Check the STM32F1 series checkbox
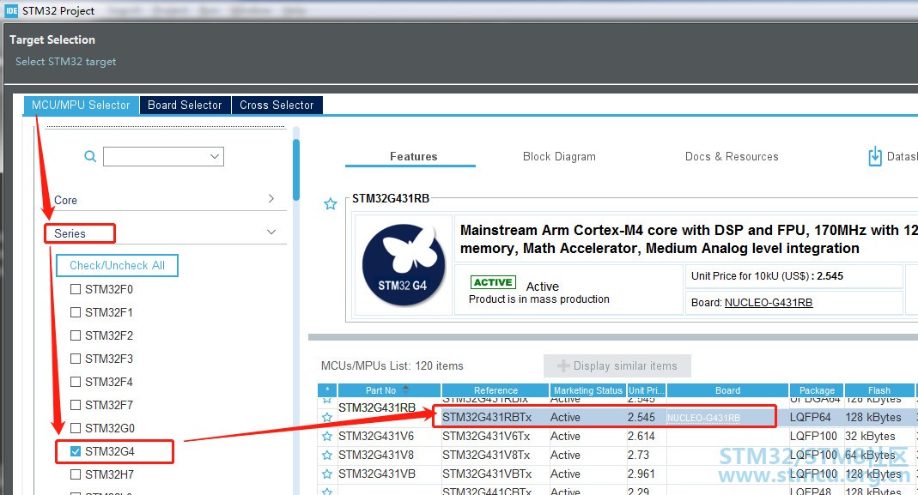The width and height of the screenshot is (918, 495). click(76, 312)
